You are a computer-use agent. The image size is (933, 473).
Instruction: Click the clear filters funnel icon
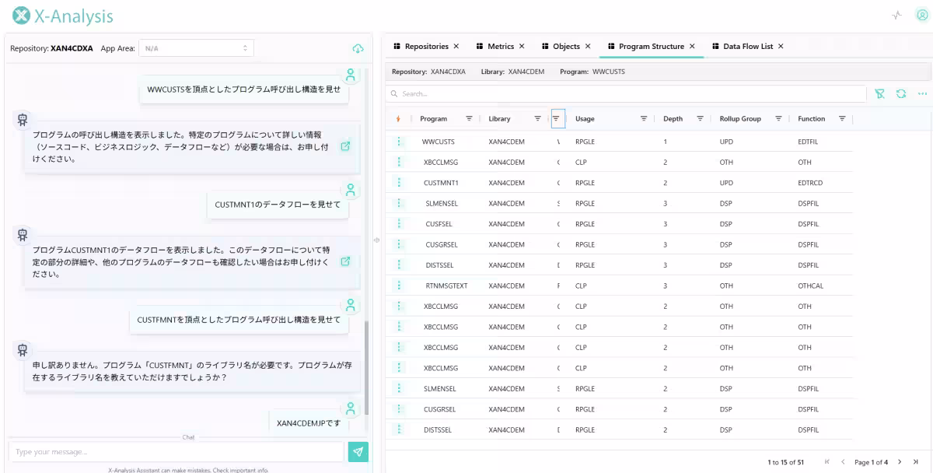pyautogui.click(x=879, y=93)
